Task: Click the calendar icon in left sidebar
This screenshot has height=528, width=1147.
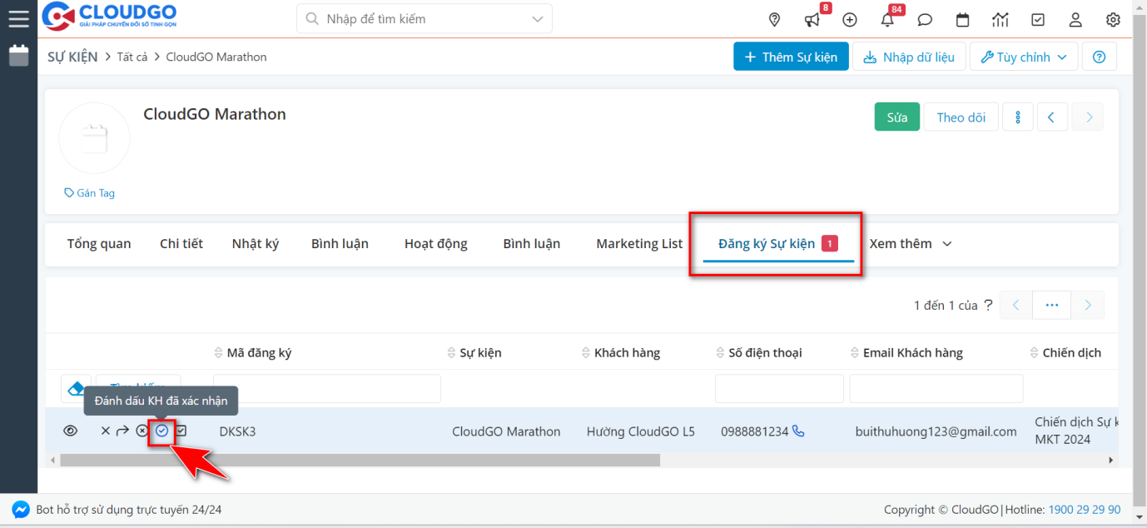Action: 18,57
